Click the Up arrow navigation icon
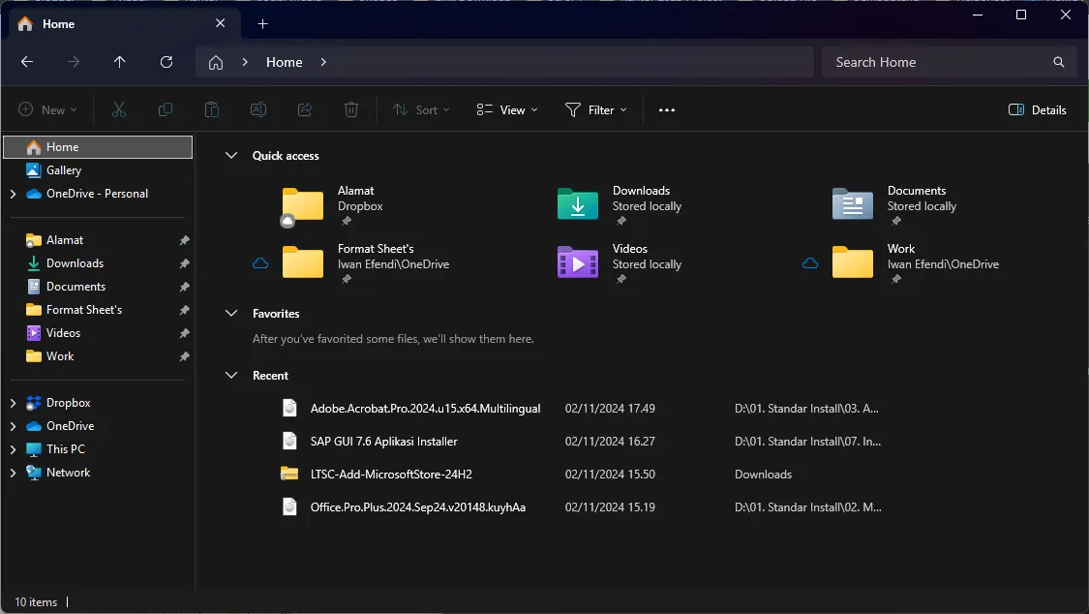Image resolution: width=1089 pixels, height=614 pixels. [x=120, y=62]
